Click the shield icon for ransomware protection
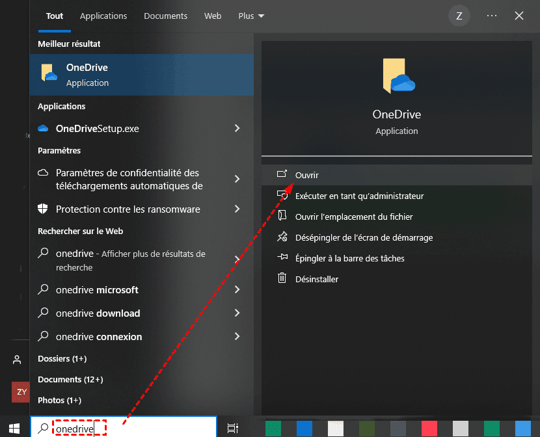 click(x=43, y=209)
